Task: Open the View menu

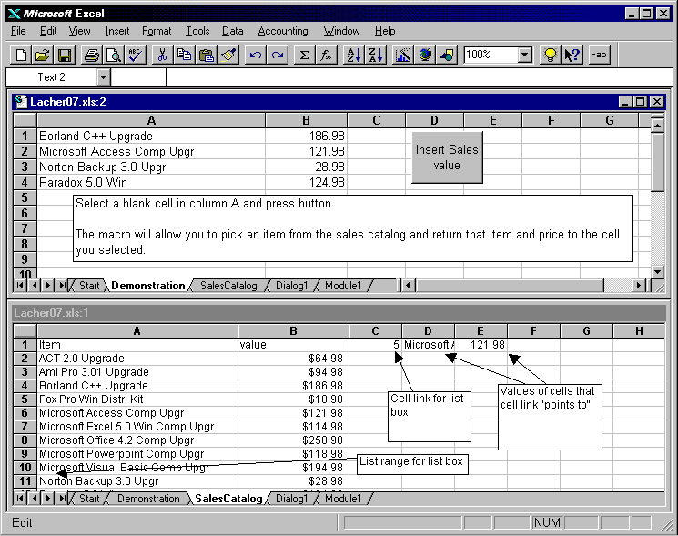Action: tap(79, 31)
